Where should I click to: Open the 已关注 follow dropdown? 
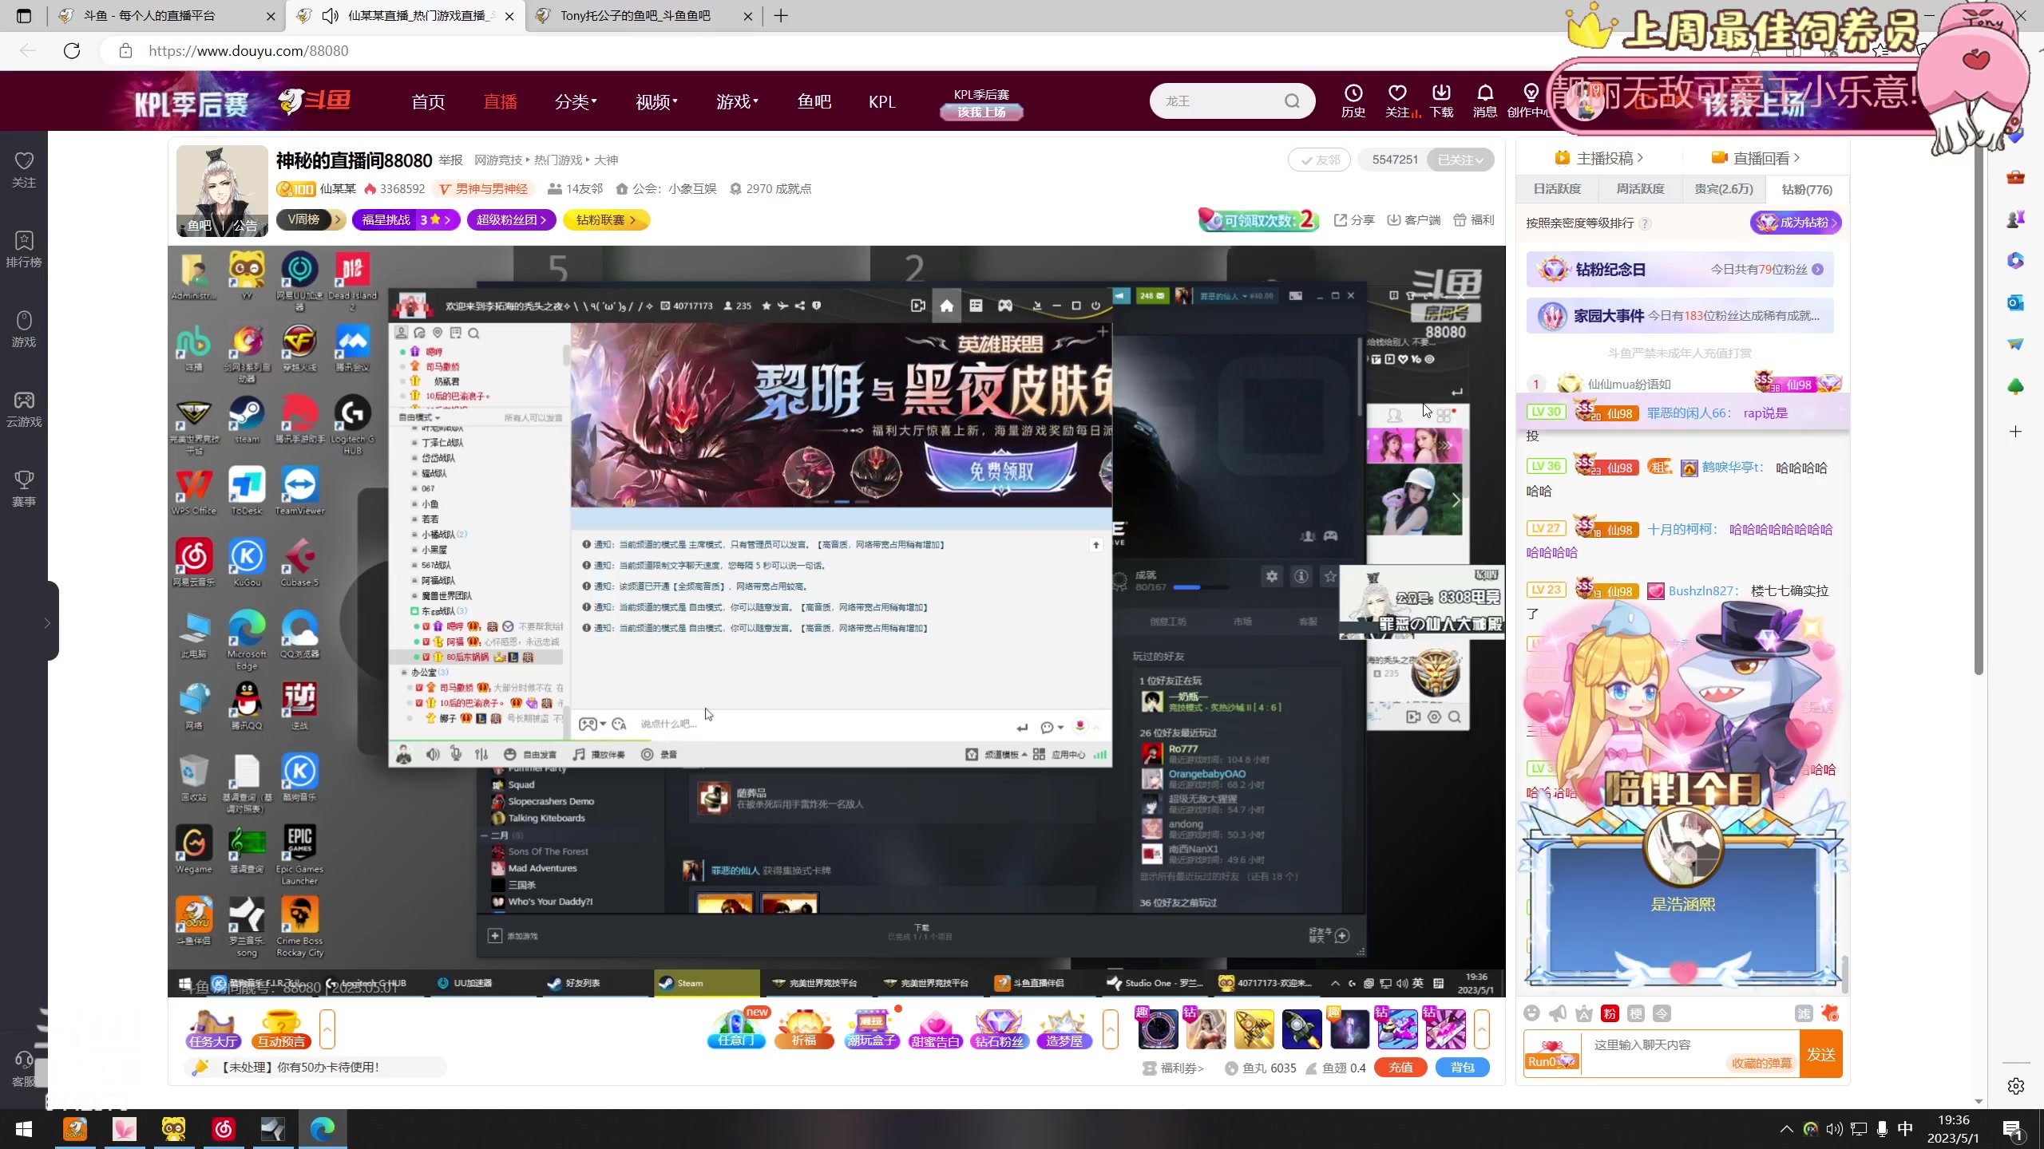[1460, 160]
